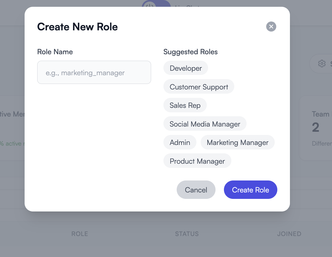Select Social Media Manager suggestion
The width and height of the screenshot is (332, 257).
click(205, 124)
